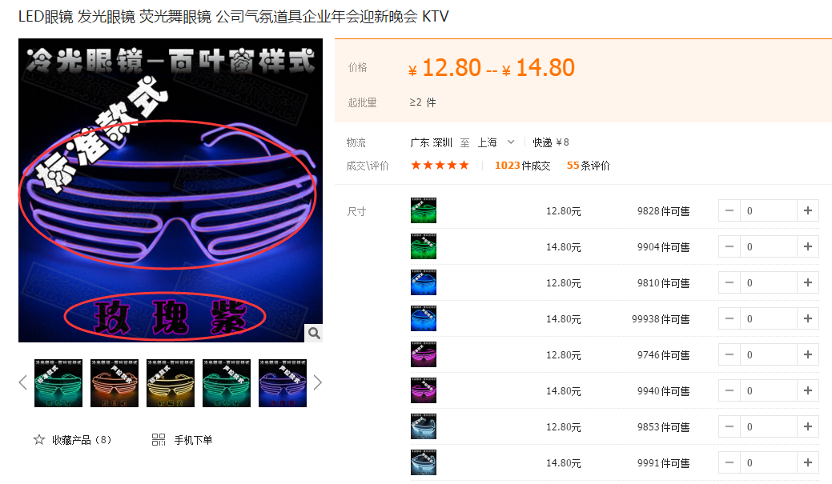Open the 55条评价 reviews link

click(588, 166)
